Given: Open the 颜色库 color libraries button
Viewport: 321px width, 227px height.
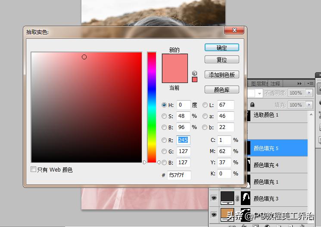Looking at the screenshot, I should pyautogui.click(x=222, y=89).
